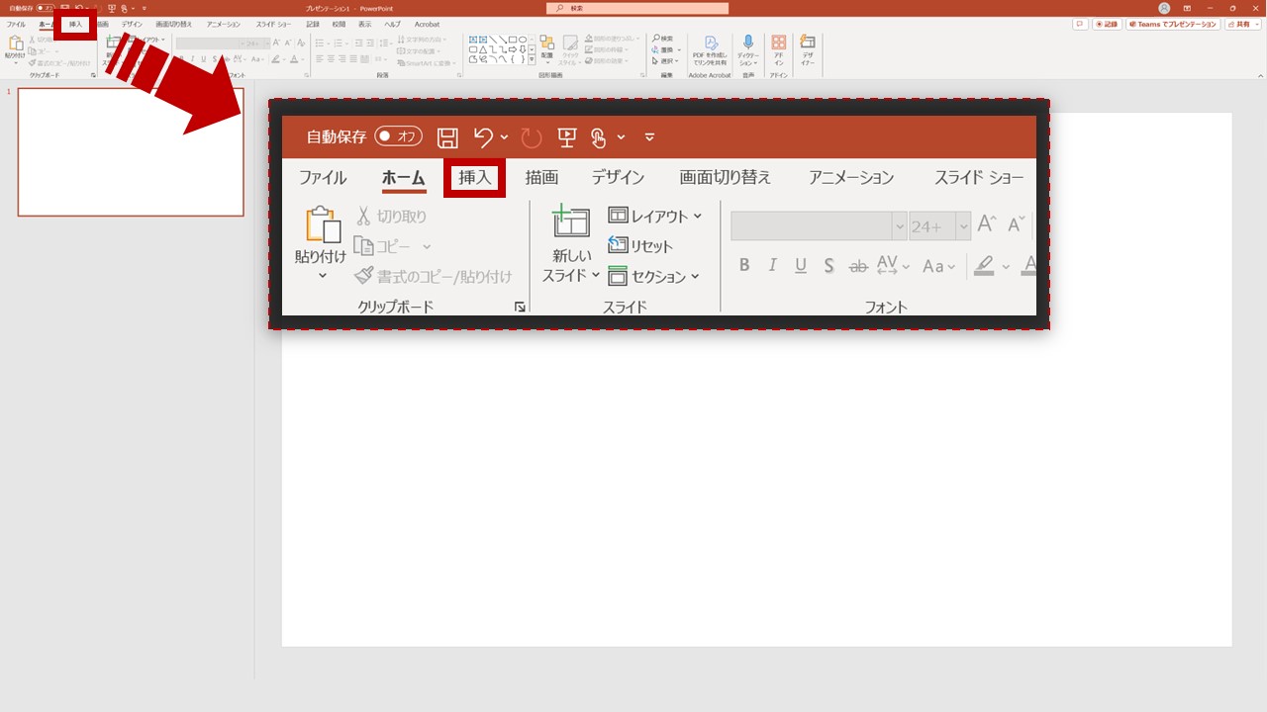1267x712 pixels.
Task: Open the Font Color swatch
Action: 1027,265
